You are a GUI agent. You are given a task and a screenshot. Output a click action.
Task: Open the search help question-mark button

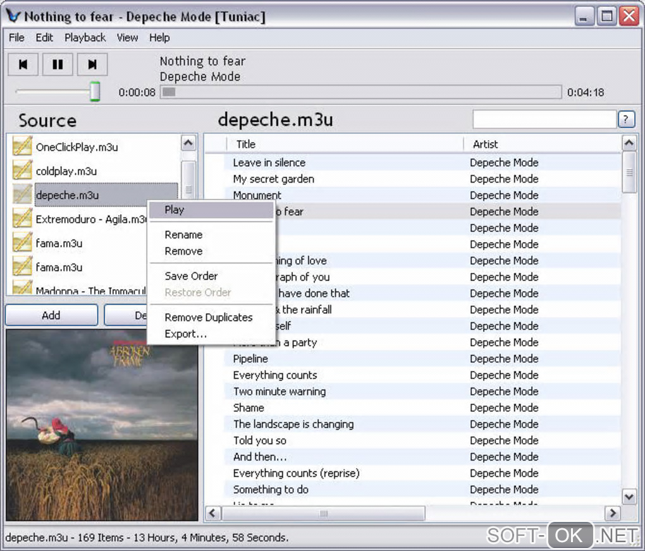626,119
